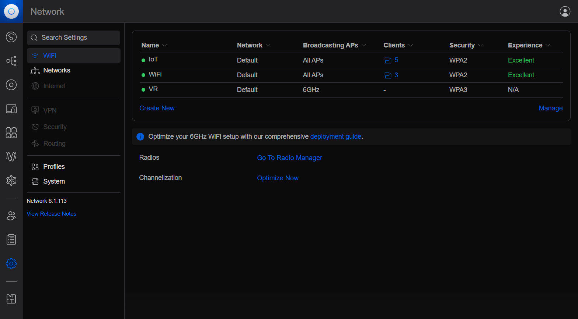Open the Topology icon in left rail
The height and width of the screenshot is (319, 578).
[11, 61]
